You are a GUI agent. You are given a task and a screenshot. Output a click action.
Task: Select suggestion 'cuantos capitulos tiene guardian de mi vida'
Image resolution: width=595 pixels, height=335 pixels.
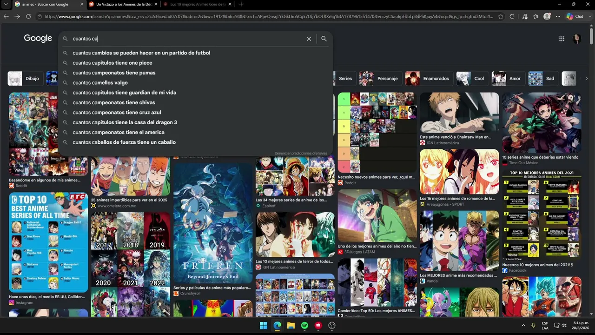195,93
